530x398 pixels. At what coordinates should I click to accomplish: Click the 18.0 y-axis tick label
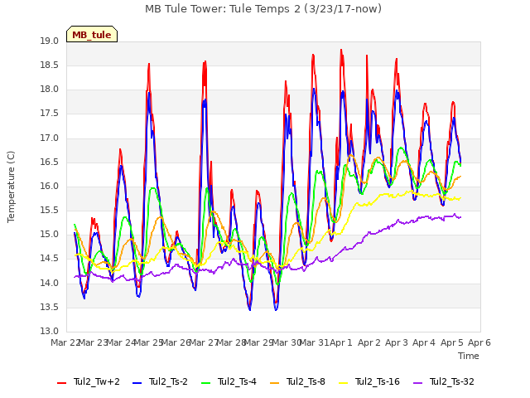[x=50, y=90]
